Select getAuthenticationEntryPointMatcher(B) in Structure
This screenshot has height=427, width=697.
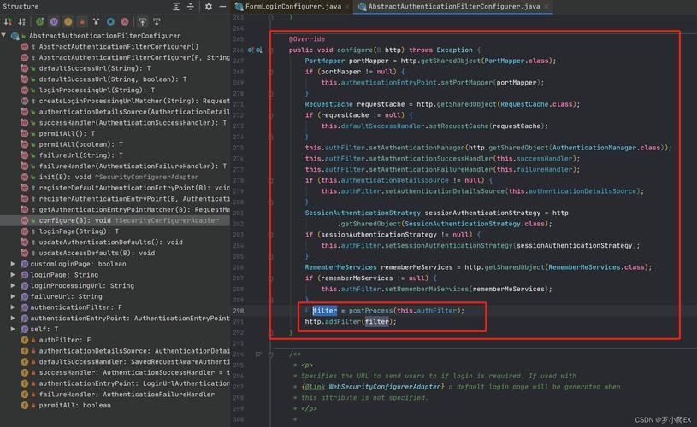pyautogui.click(x=134, y=209)
